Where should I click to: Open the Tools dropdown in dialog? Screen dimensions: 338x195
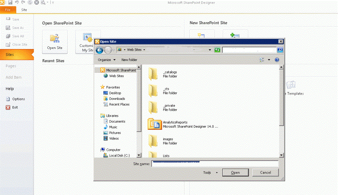(210, 173)
